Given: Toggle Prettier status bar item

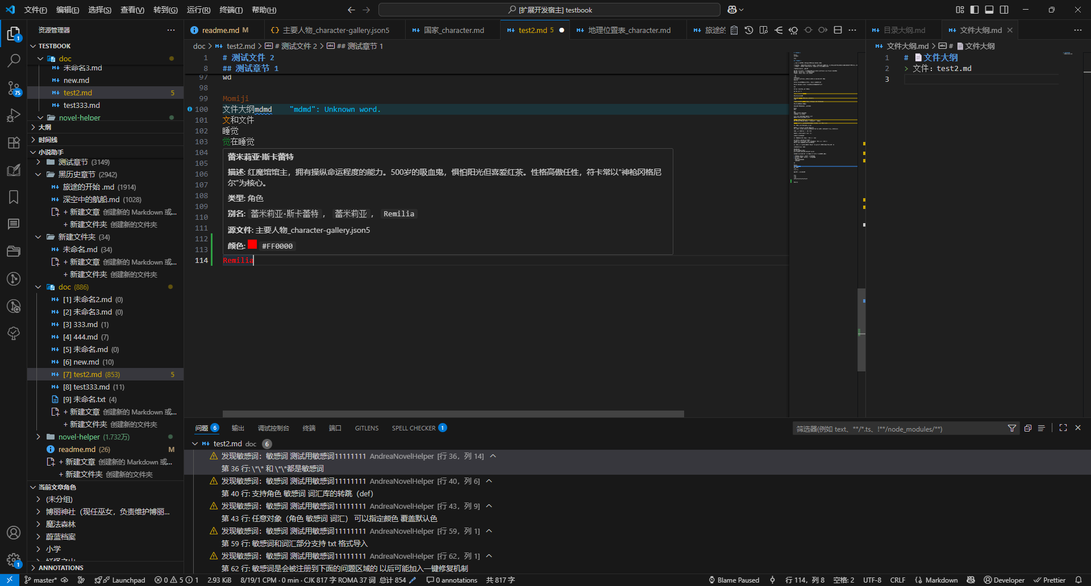Looking at the screenshot, I should [x=1050, y=580].
